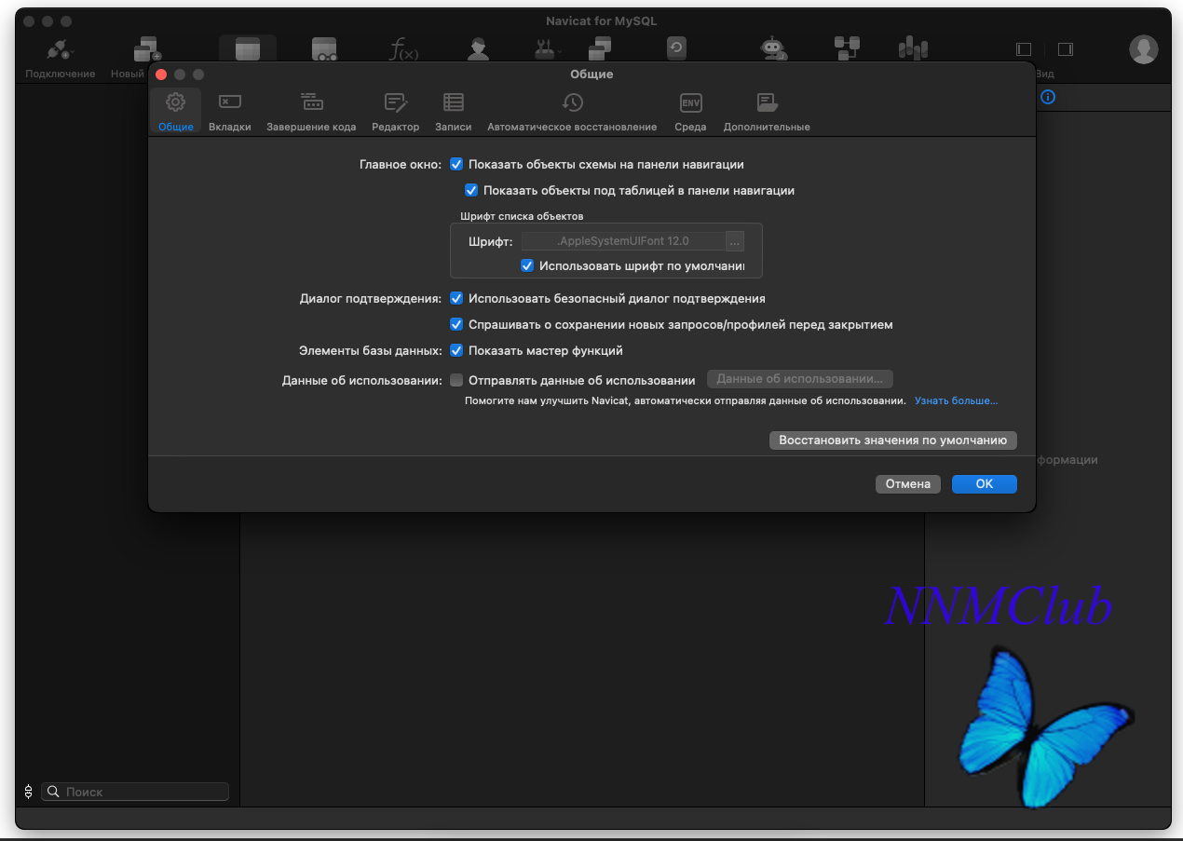Open the Узнать больше… link

(956, 400)
